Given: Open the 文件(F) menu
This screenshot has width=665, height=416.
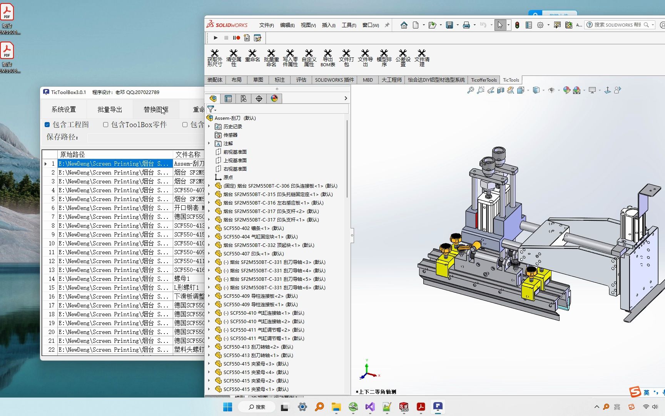Looking at the screenshot, I should 266,25.
